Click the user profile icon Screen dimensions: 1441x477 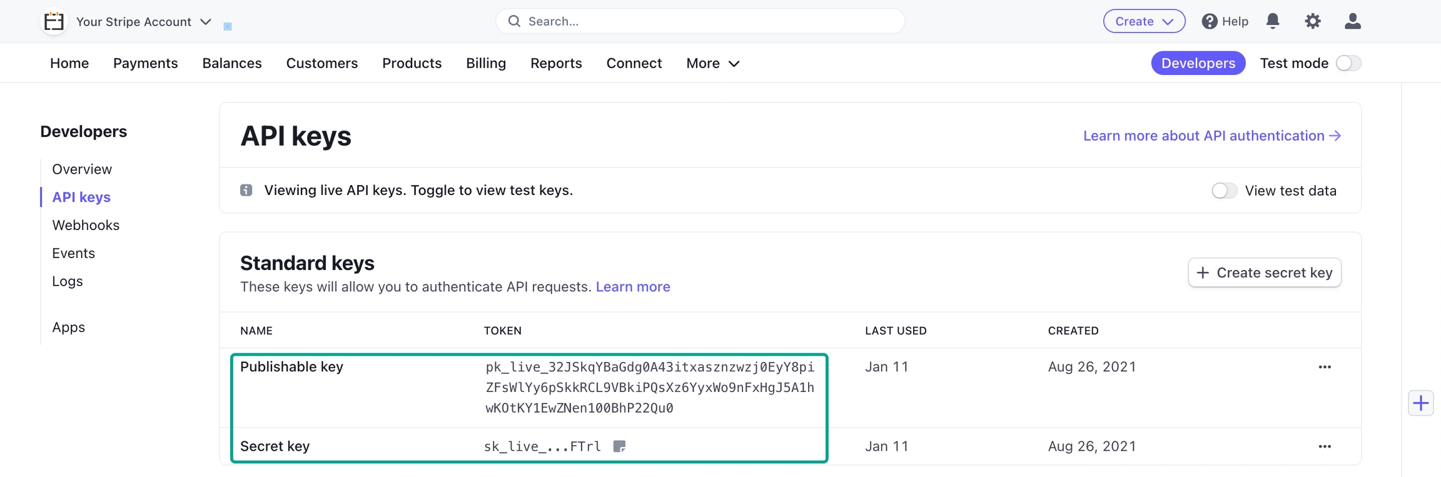tap(1352, 21)
